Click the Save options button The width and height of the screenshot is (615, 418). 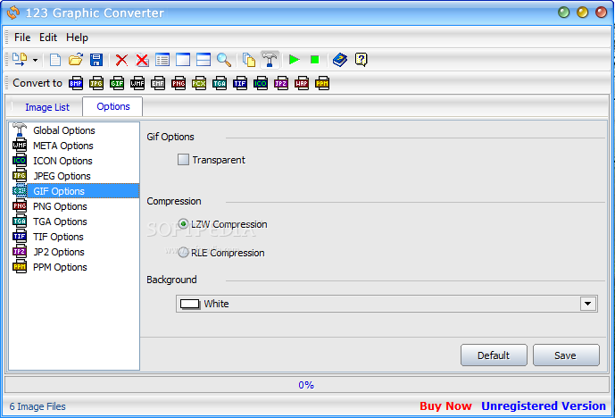pos(566,355)
